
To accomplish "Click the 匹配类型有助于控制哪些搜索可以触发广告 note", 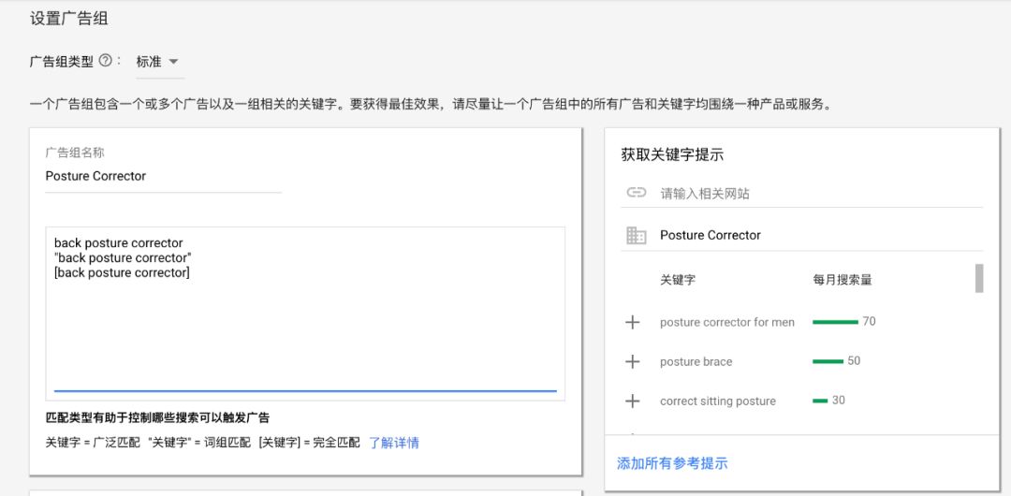I will click(x=158, y=418).
